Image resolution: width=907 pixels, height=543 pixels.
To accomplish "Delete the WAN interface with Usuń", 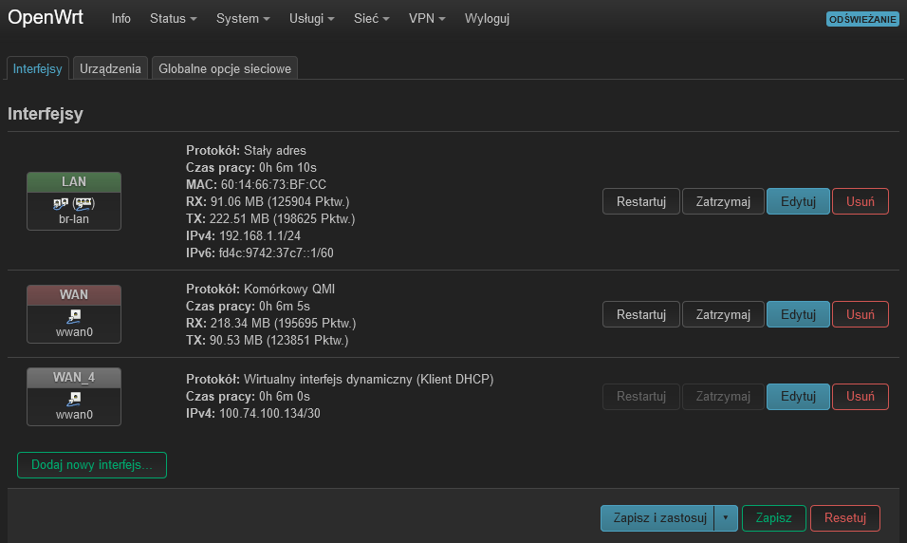I will pyautogui.click(x=861, y=314).
